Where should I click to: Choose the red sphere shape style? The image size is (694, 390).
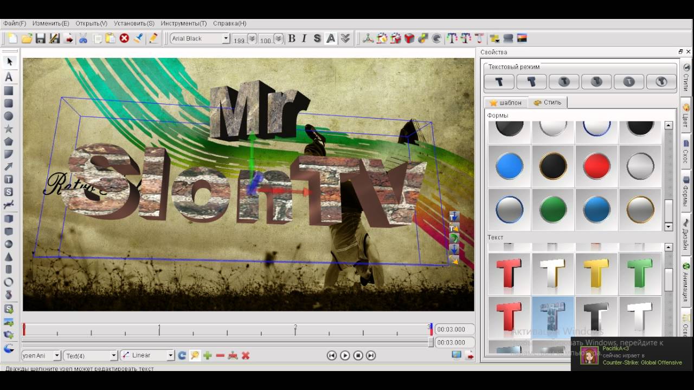pos(596,166)
